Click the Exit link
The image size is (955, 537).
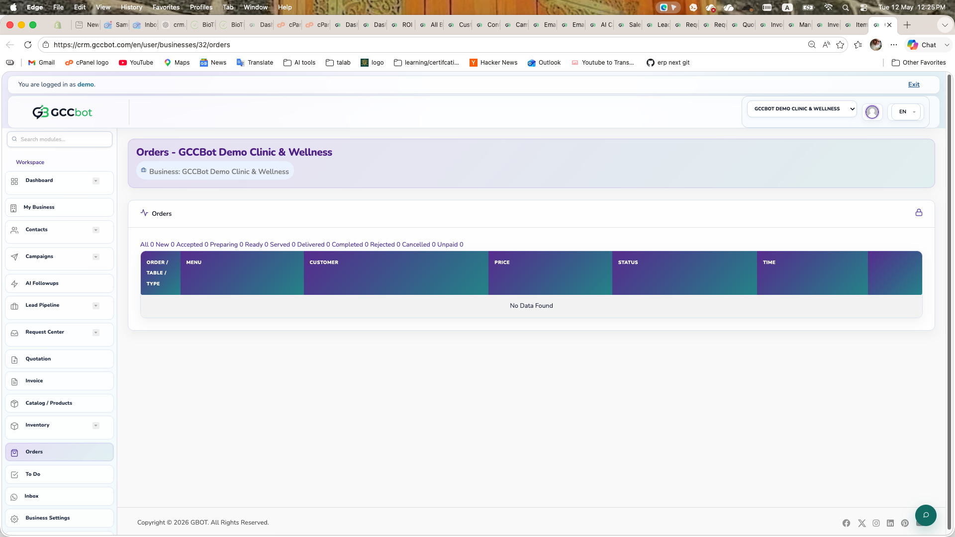(x=914, y=85)
